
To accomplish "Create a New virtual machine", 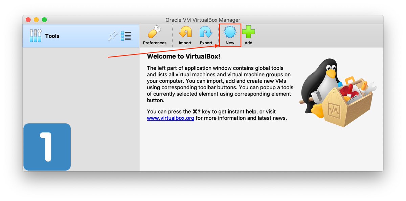I will pos(230,35).
